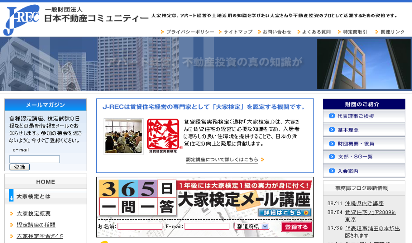The width and height of the screenshot is (412, 243).
Task: Open 大家検定学習ガイド link
Action: point(40,236)
